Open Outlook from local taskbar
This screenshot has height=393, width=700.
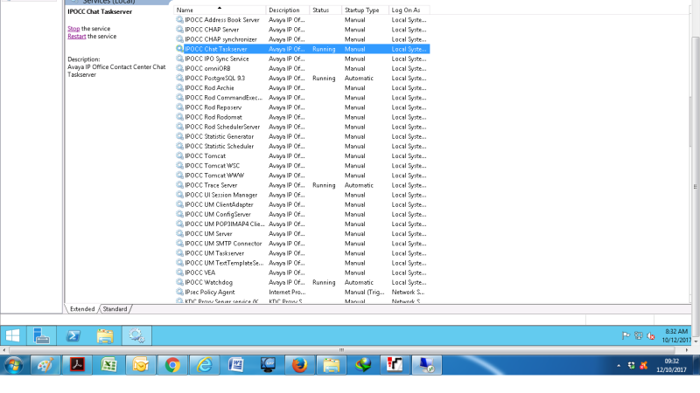141,365
